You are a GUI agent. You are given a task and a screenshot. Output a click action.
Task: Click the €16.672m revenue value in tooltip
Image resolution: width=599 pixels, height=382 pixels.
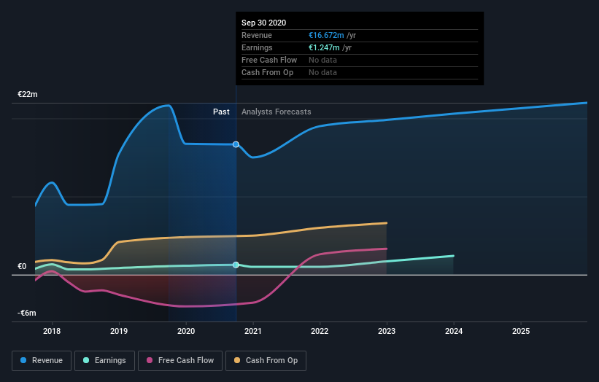pos(326,35)
